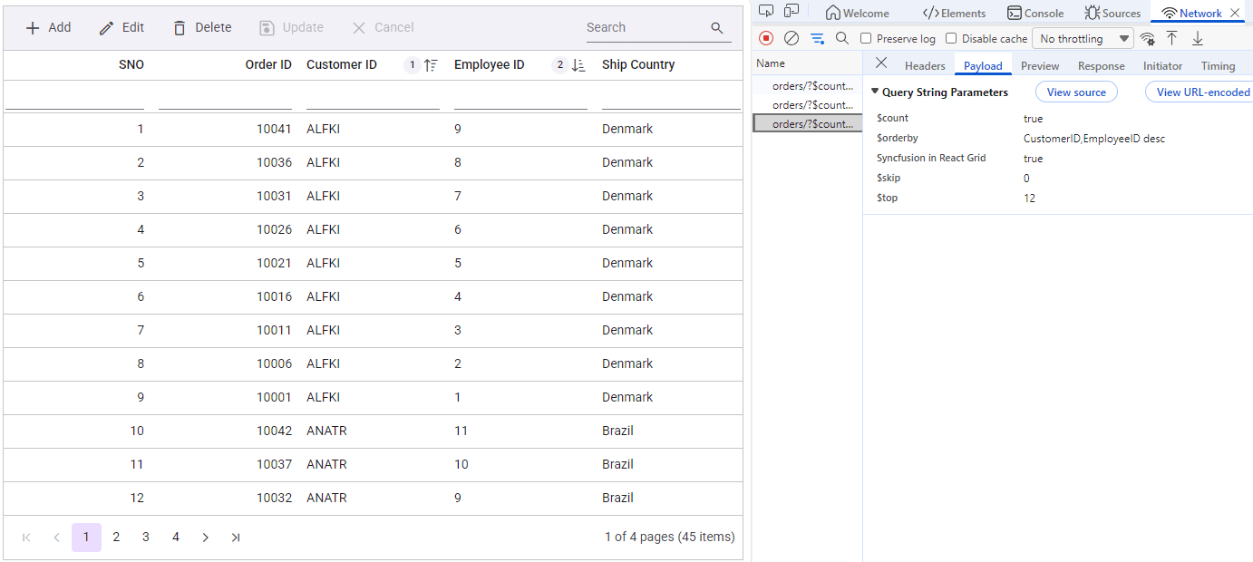The width and height of the screenshot is (1253, 562).
Task: Click the import HAR upload icon
Action: pyautogui.click(x=1172, y=38)
